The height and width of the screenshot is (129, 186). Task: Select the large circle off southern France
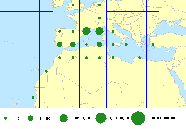pyautogui.click(x=99, y=31)
